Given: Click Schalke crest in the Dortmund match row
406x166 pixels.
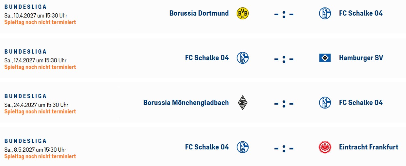Looking at the screenshot, I should [x=325, y=13].
